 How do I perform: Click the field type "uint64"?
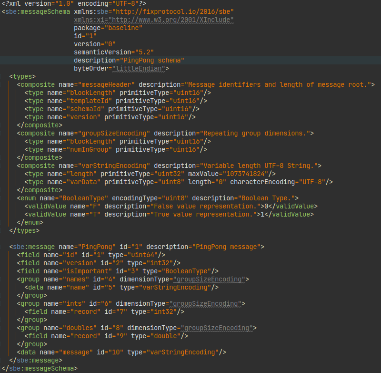click(x=142, y=255)
